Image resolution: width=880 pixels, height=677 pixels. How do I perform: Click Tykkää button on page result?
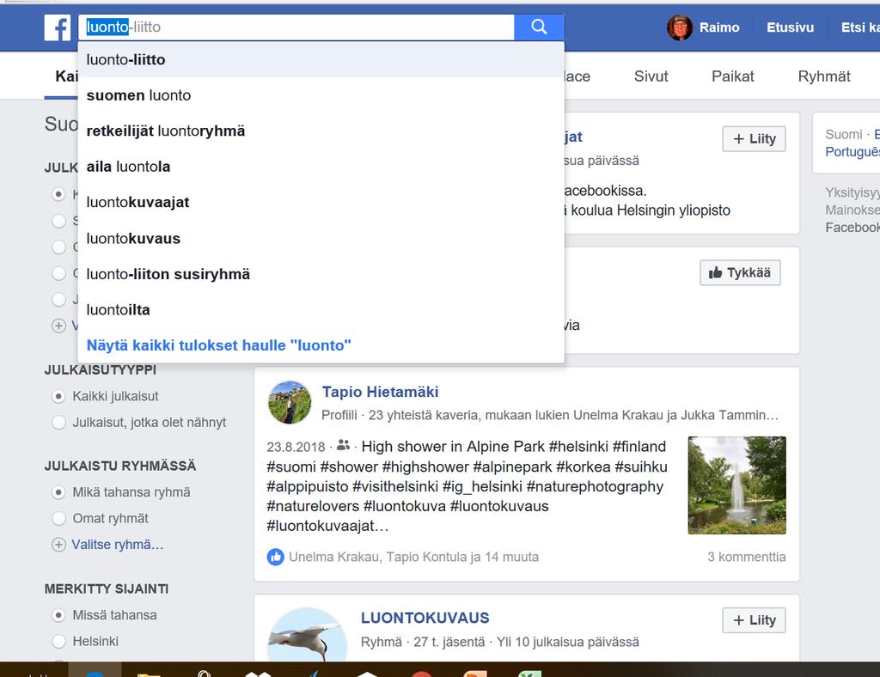point(740,272)
